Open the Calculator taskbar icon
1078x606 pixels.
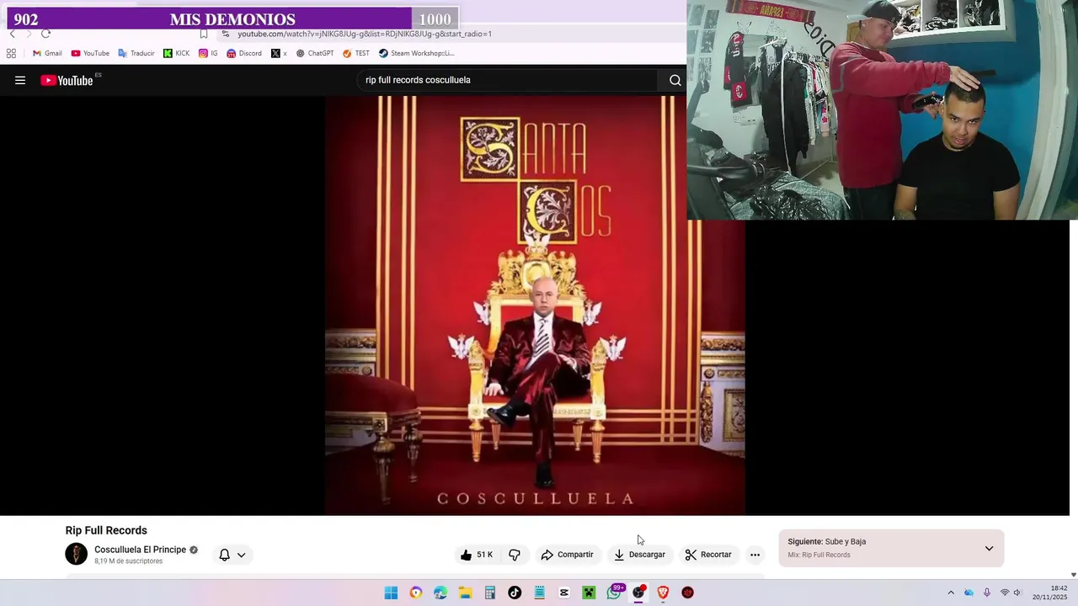pyautogui.click(x=489, y=593)
